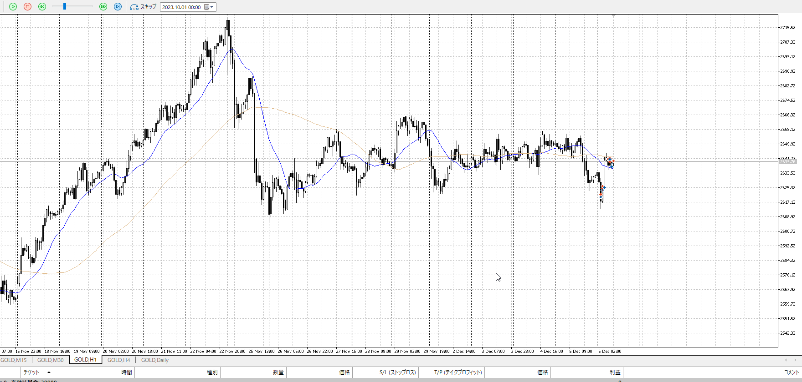Adjust the playback speed slider handle
Viewport: 802px width, 382px height.
click(65, 7)
